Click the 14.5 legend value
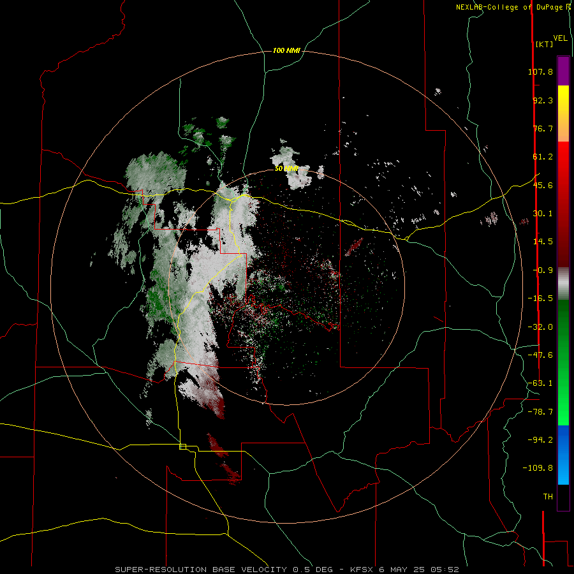 click(x=543, y=242)
